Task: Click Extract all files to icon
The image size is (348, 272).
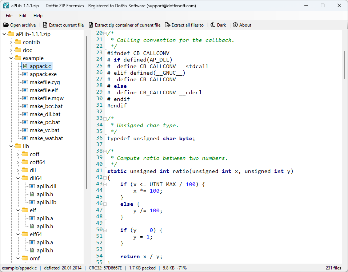Action: 167,25
